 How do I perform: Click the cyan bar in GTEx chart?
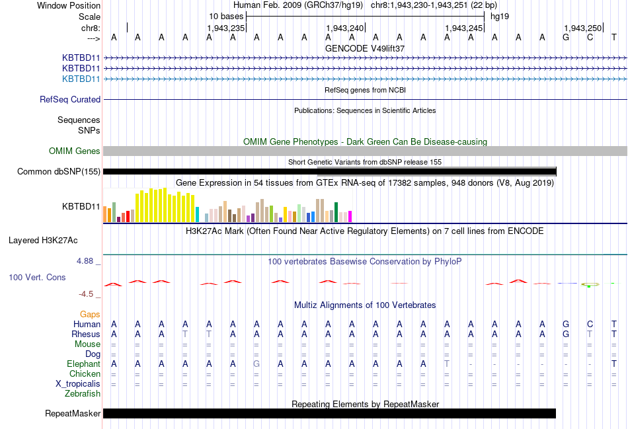(197, 214)
